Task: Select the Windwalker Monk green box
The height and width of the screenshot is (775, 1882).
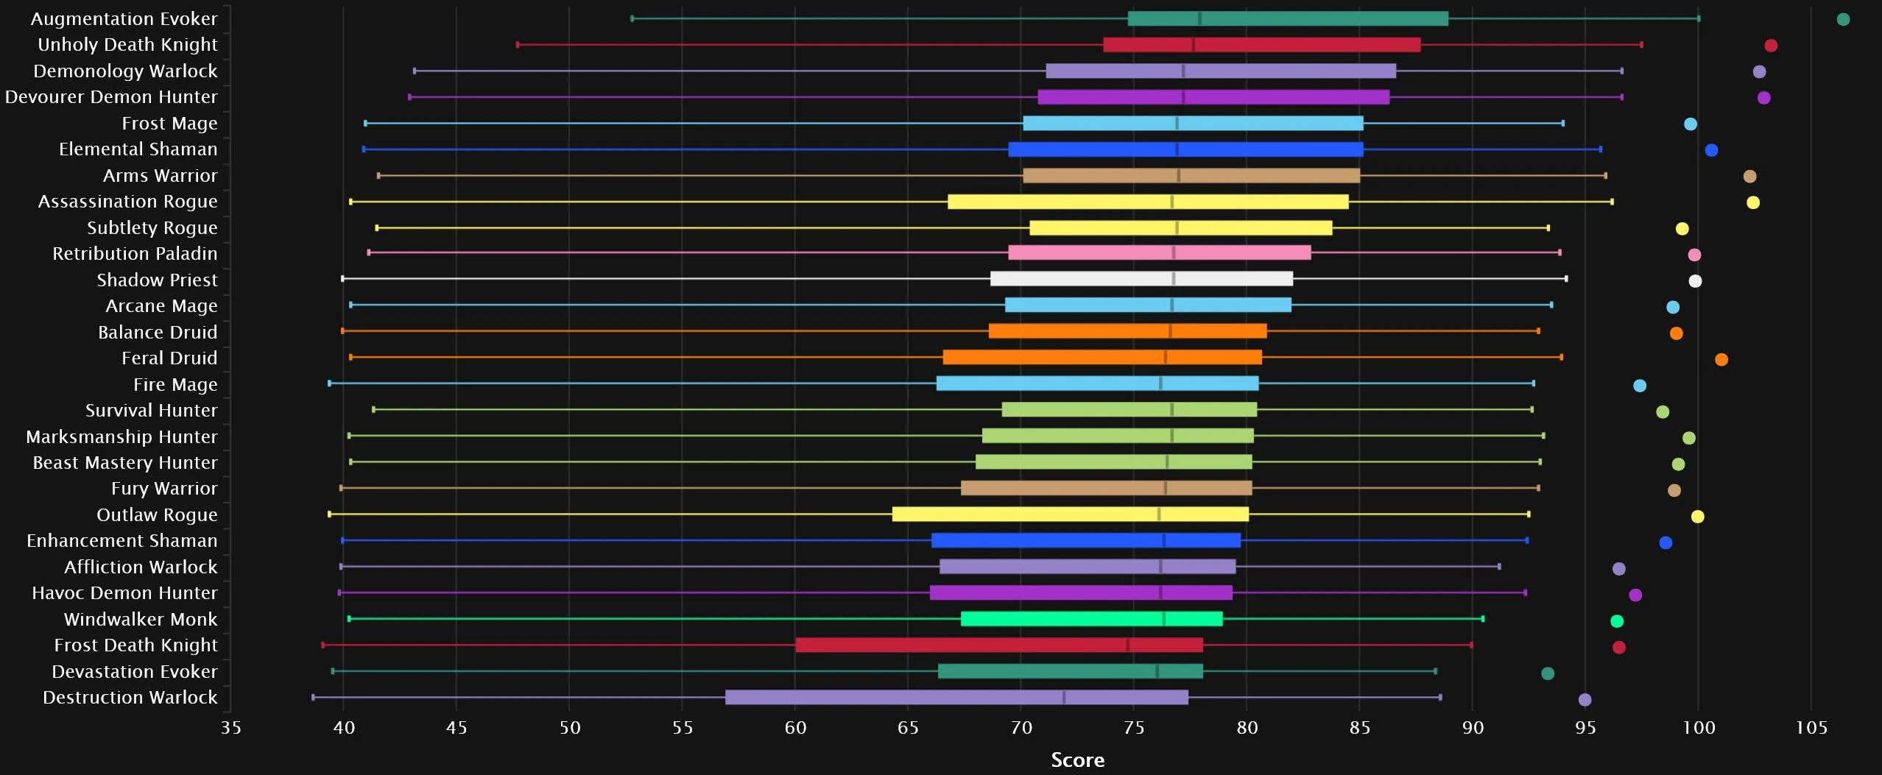Action: coord(1091,619)
